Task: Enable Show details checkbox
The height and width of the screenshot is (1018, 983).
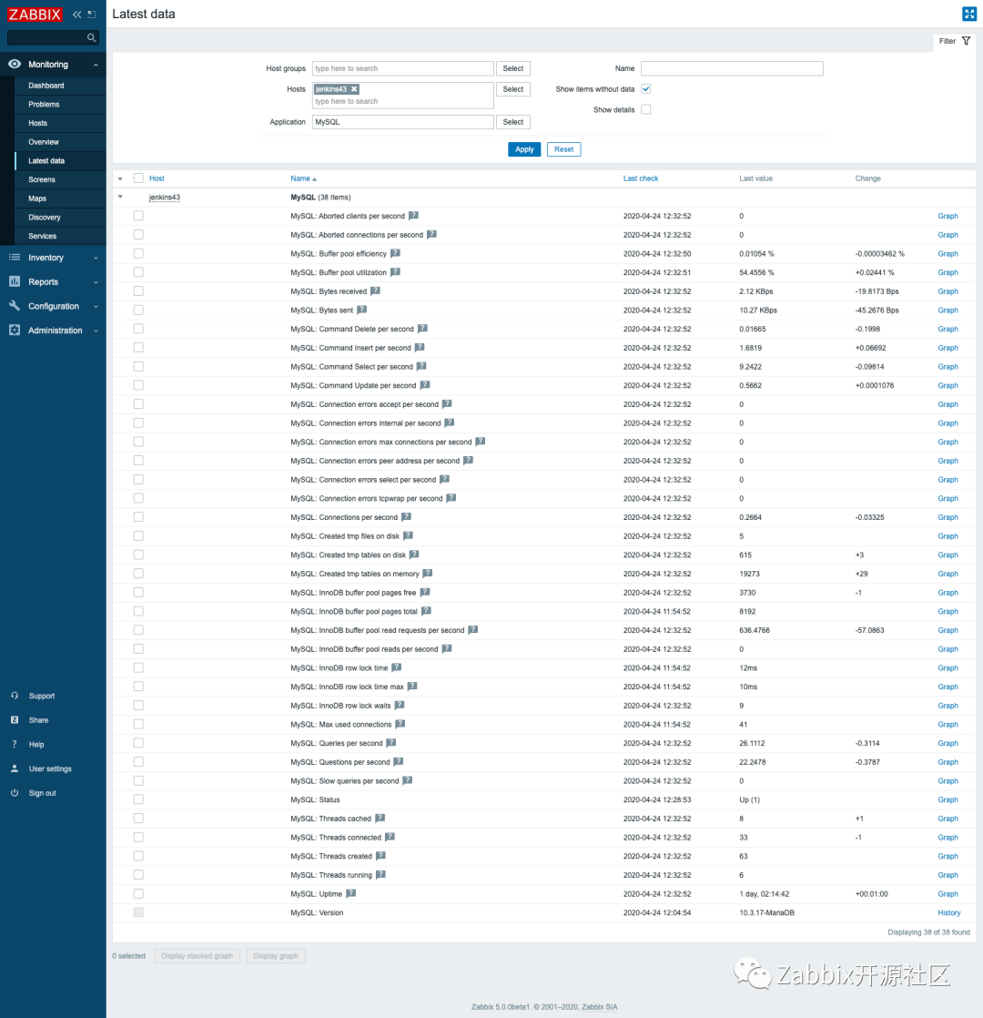Action: (645, 109)
